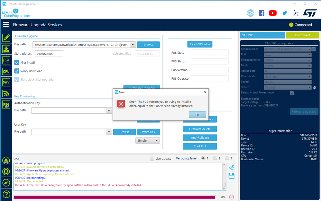The image size is (321, 201).
Task: Open the Simple key type dropdown
Action: (147, 141)
